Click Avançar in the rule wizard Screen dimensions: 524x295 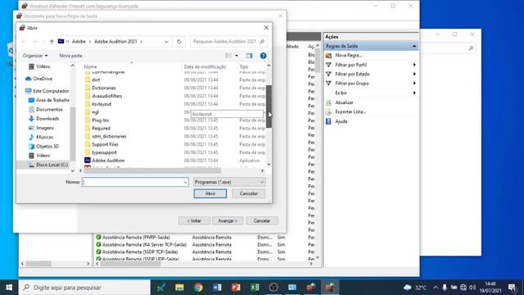click(228, 220)
